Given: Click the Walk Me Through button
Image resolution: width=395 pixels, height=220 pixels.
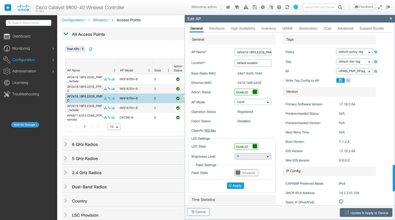Looking at the screenshot, I should point(25,125).
